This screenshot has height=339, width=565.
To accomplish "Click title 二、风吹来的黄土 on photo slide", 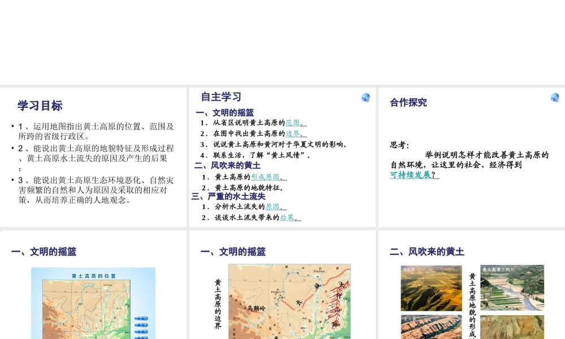I will (x=427, y=251).
